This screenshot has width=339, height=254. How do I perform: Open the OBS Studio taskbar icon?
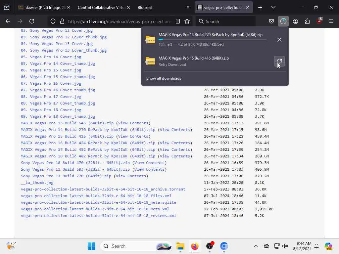click(x=210, y=246)
